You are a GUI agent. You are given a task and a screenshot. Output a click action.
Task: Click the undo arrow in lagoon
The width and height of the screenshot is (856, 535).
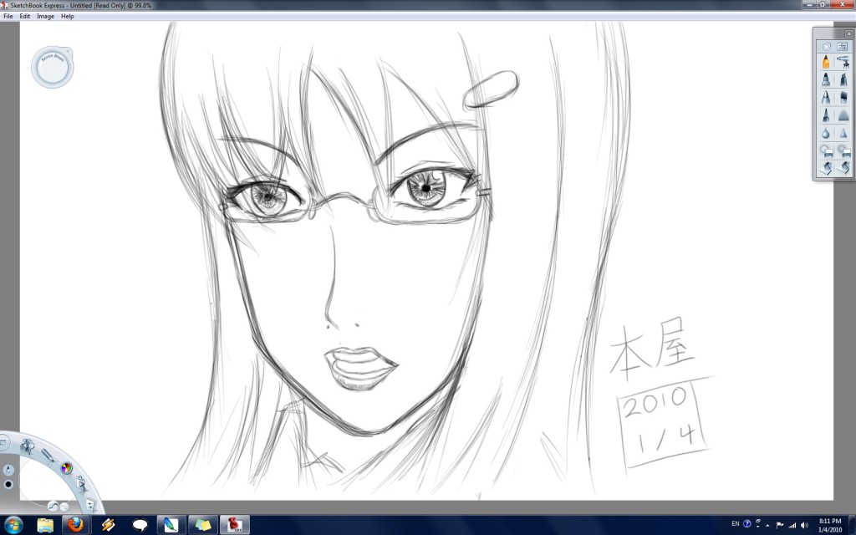pyautogui.click(x=53, y=506)
